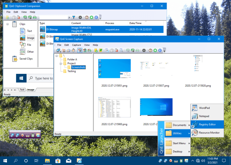The height and width of the screenshot is (165, 231).
Task: Open settings gear in Screen Capture toolbar
Action: 144,50
